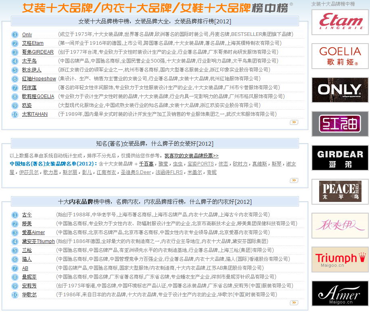Open the 三枪 brand link
Viewport: 370px width, 312px height.
(x=27, y=250)
